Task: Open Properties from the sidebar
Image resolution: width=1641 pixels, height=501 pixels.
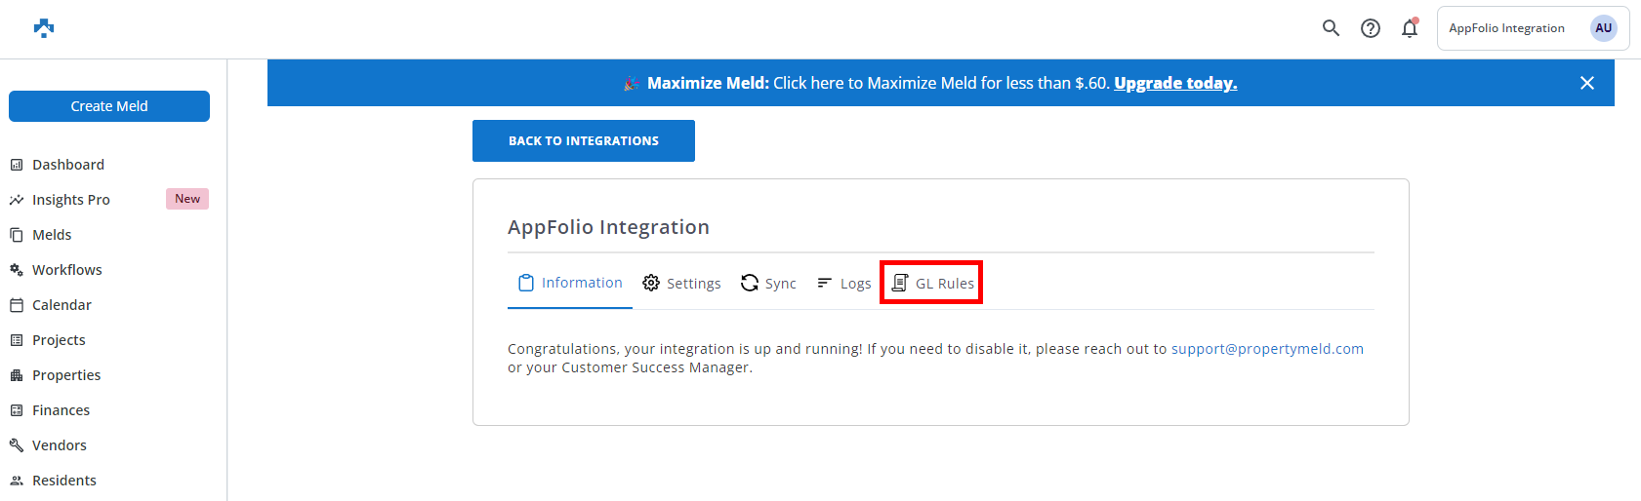Action: coord(66,375)
